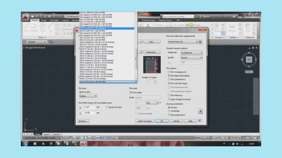
Task: Click the volume speaker tray icon
Action: click(237, 144)
